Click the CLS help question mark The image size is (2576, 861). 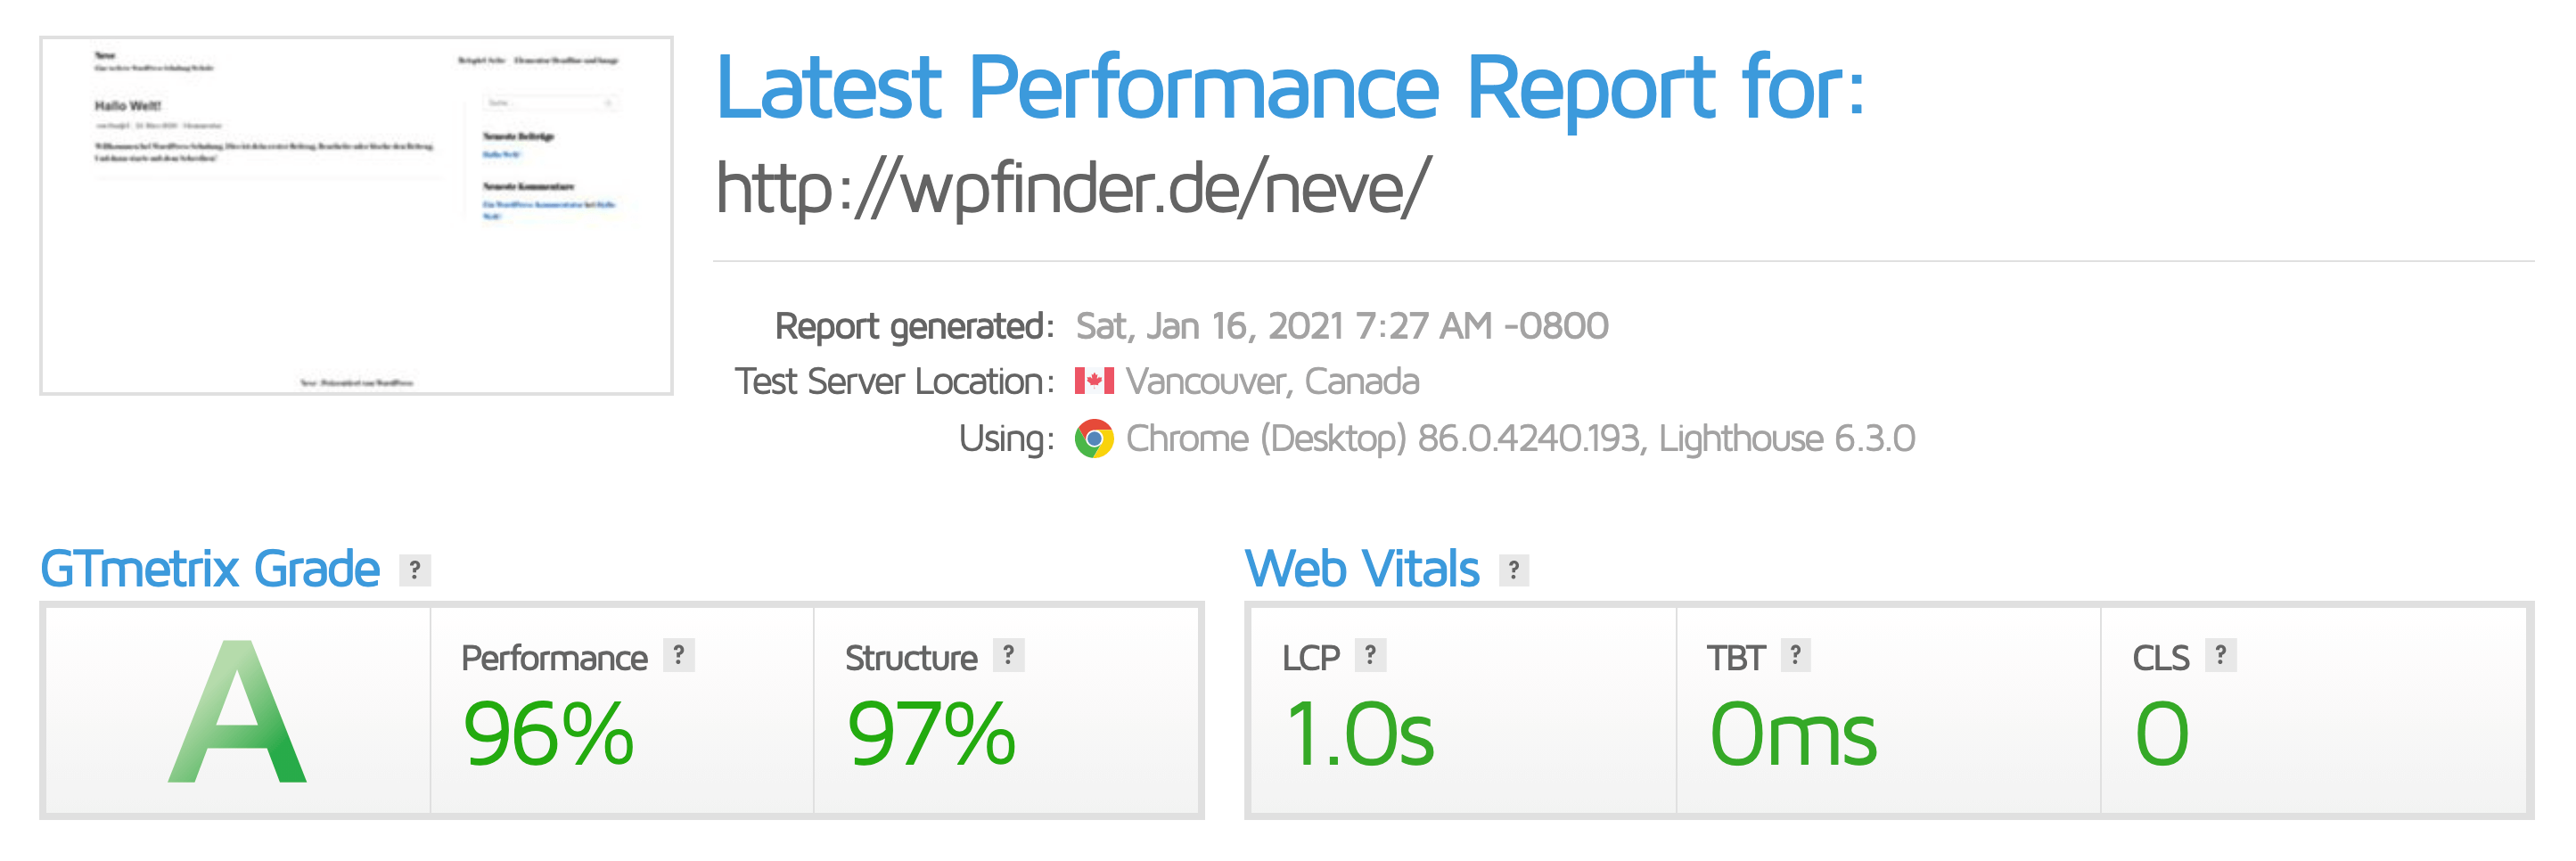click(x=2221, y=655)
